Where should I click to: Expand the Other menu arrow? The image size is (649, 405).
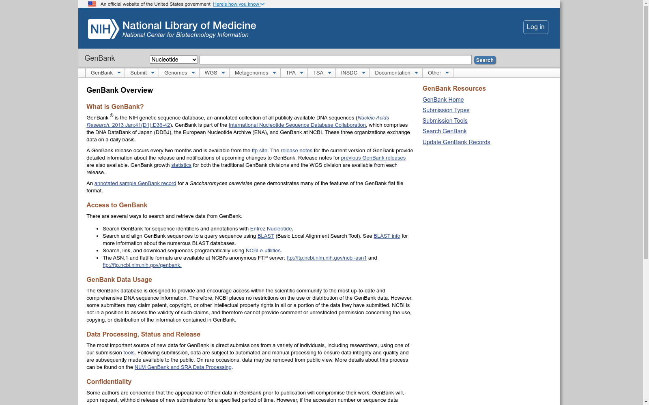(447, 73)
